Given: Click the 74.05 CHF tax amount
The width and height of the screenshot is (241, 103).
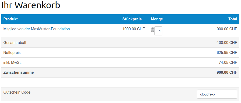Looking at the screenshot, I should click(x=228, y=62).
